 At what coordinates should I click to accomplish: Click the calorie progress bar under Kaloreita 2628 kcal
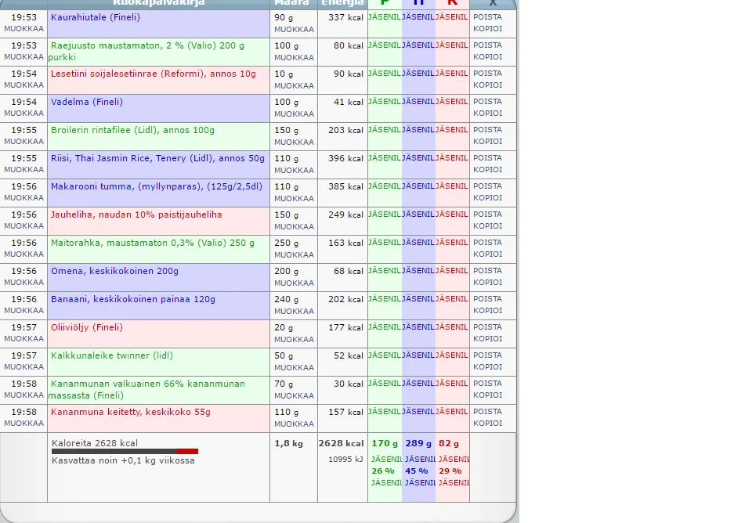click(x=125, y=451)
